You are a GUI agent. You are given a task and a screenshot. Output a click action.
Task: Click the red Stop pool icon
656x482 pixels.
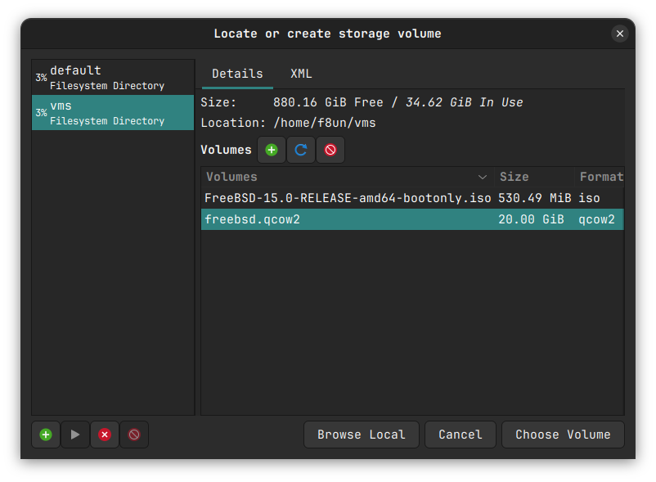[x=105, y=435]
